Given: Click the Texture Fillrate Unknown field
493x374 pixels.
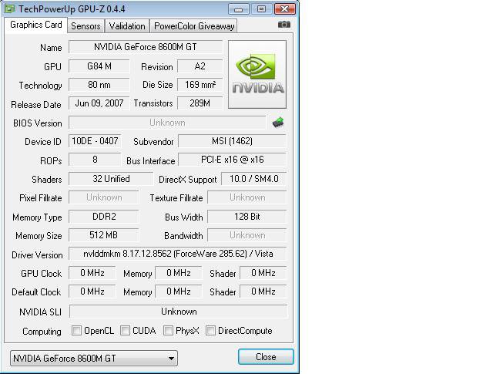Looking at the screenshot, I should (x=247, y=197).
